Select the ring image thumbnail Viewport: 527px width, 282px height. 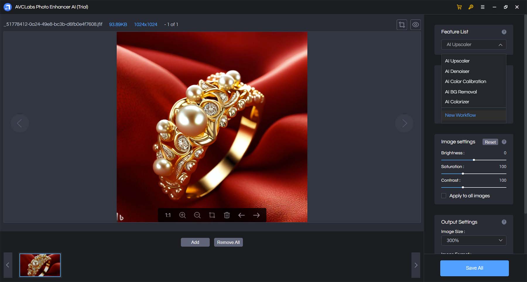pyautogui.click(x=40, y=265)
